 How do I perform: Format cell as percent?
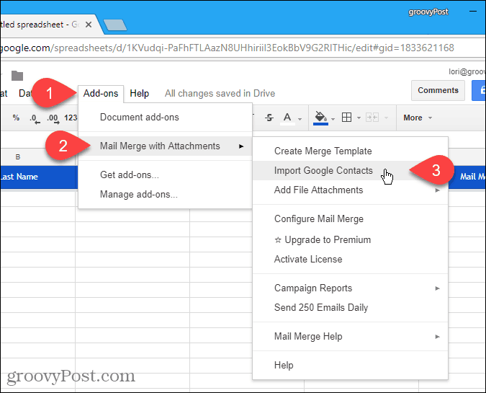tap(16, 118)
